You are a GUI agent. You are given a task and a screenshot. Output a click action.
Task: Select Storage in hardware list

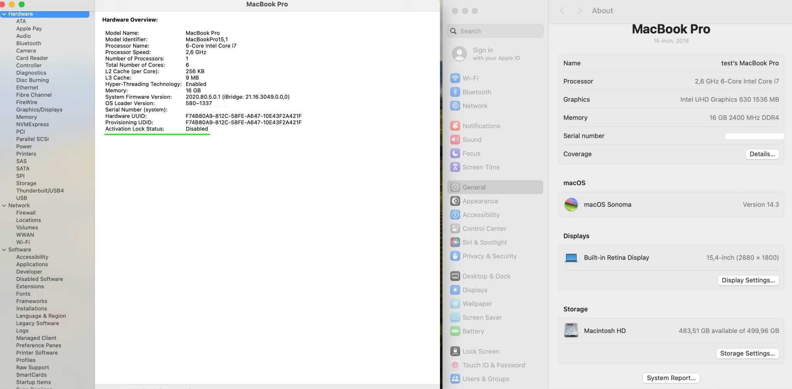pyautogui.click(x=26, y=183)
